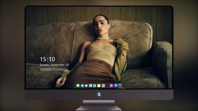The height and width of the screenshot is (111, 198).
Task: Open the gray Camera app in dock
Action: pyautogui.click(x=120, y=85)
